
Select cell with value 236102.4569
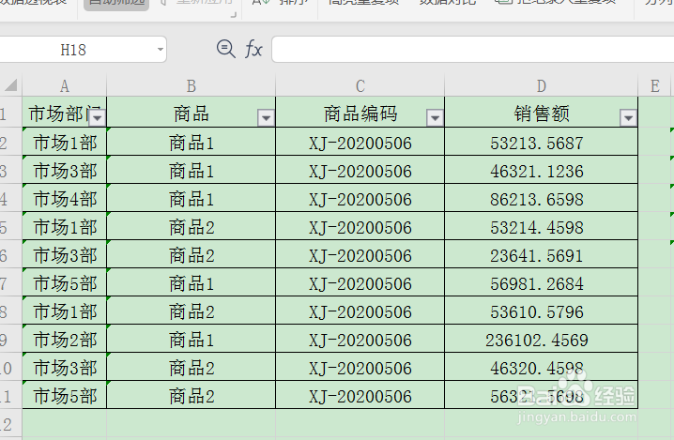click(x=542, y=339)
